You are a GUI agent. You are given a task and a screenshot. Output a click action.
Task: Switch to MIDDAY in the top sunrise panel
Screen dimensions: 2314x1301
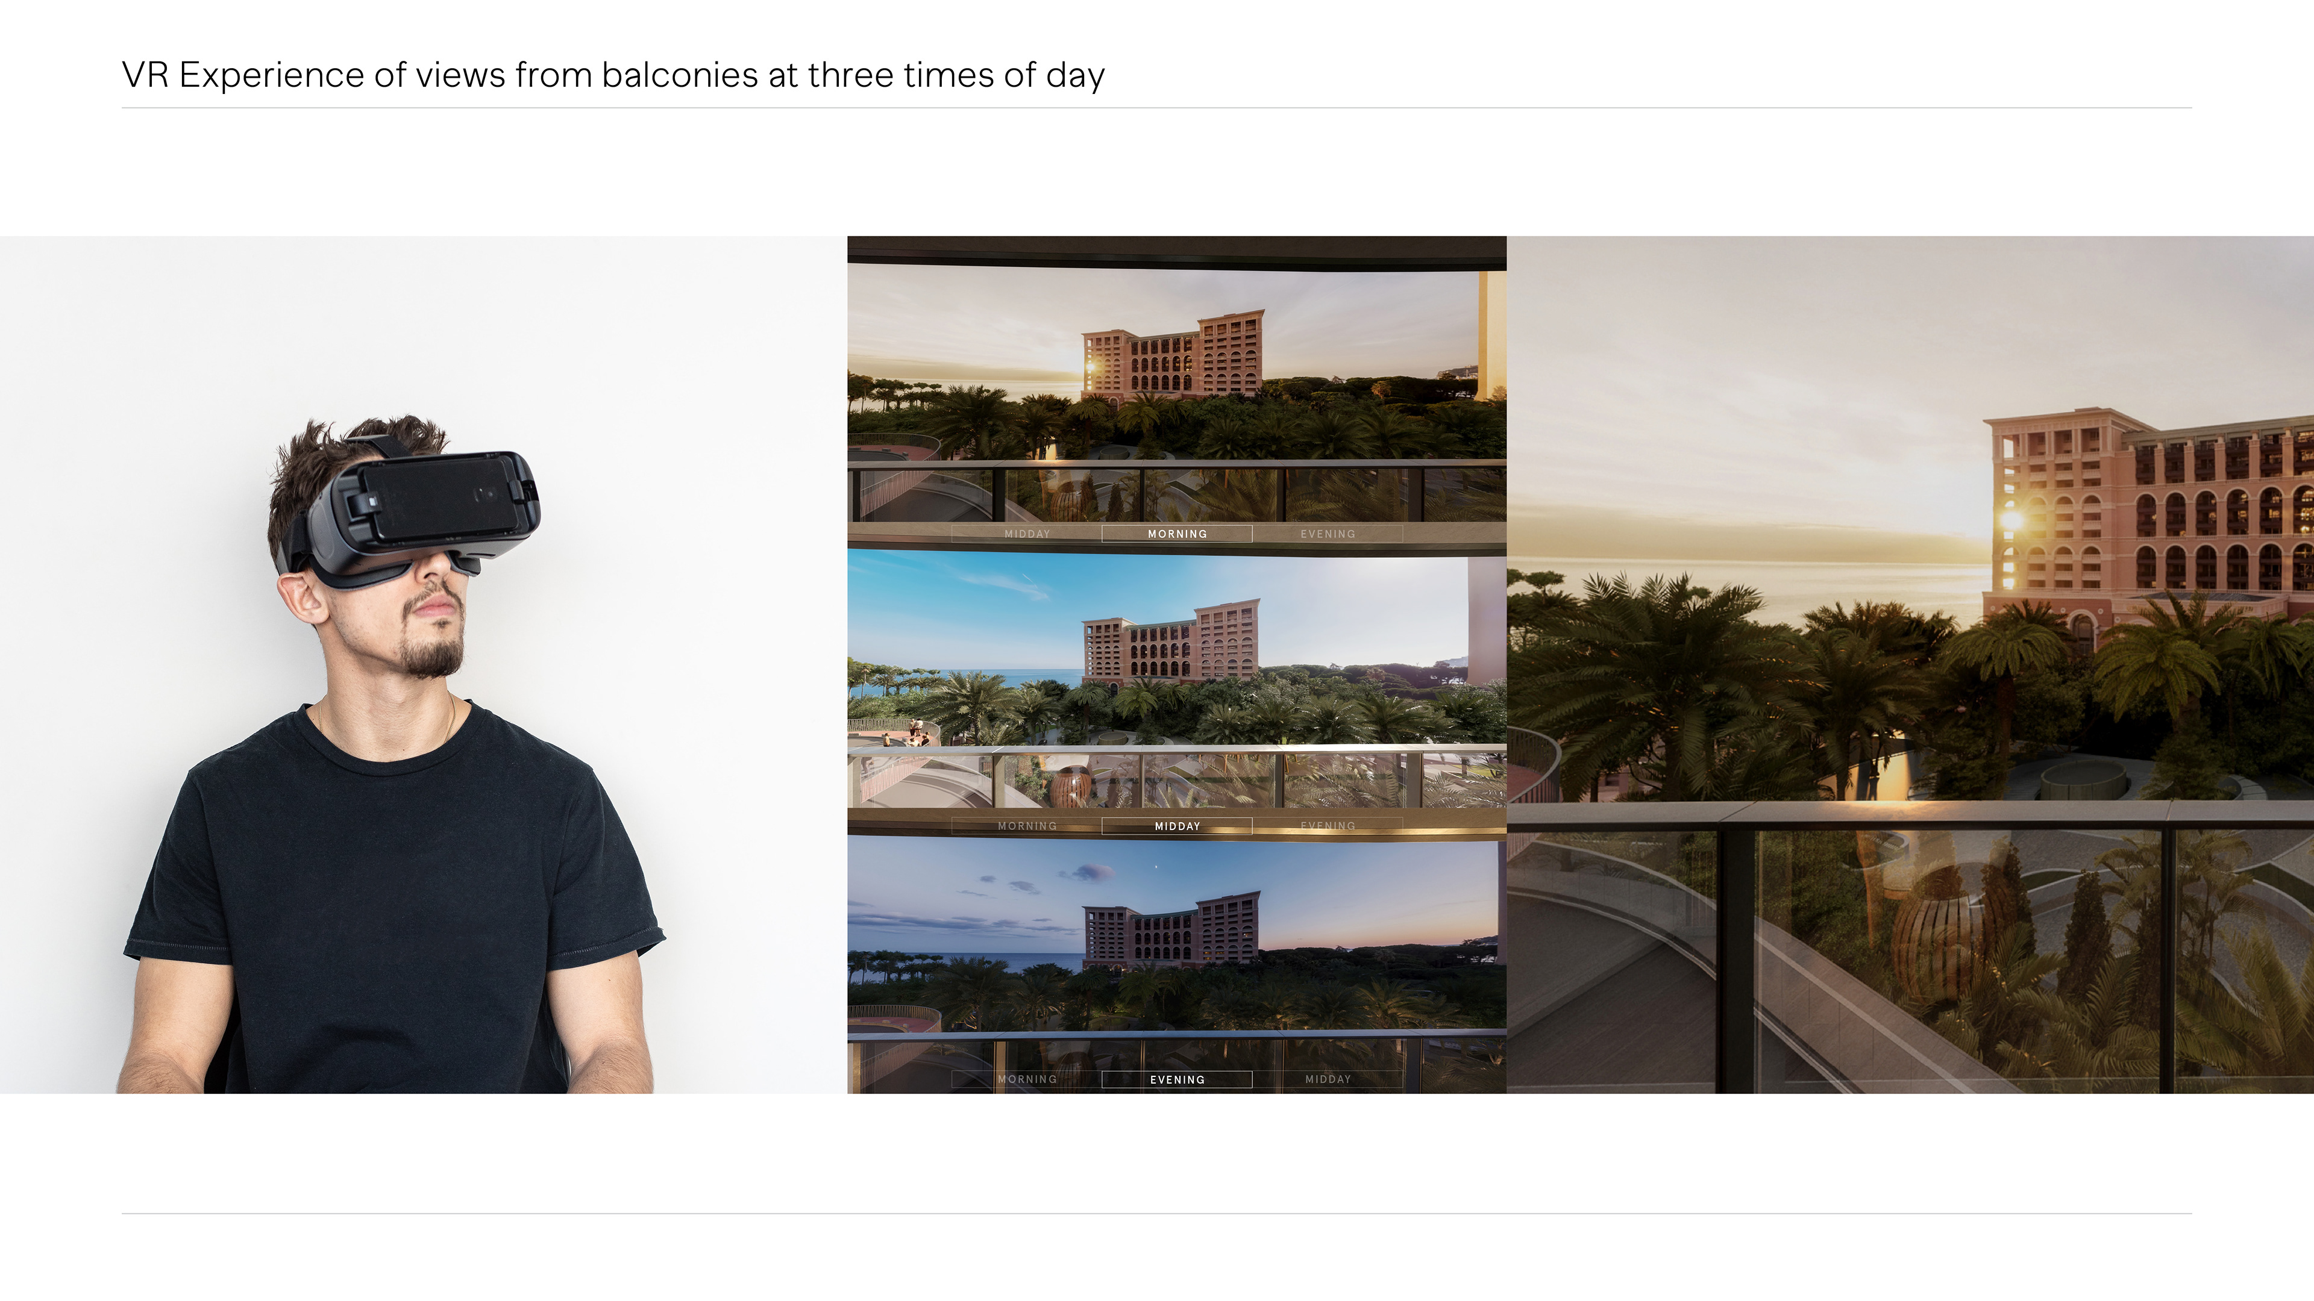pyautogui.click(x=1027, y=533)
